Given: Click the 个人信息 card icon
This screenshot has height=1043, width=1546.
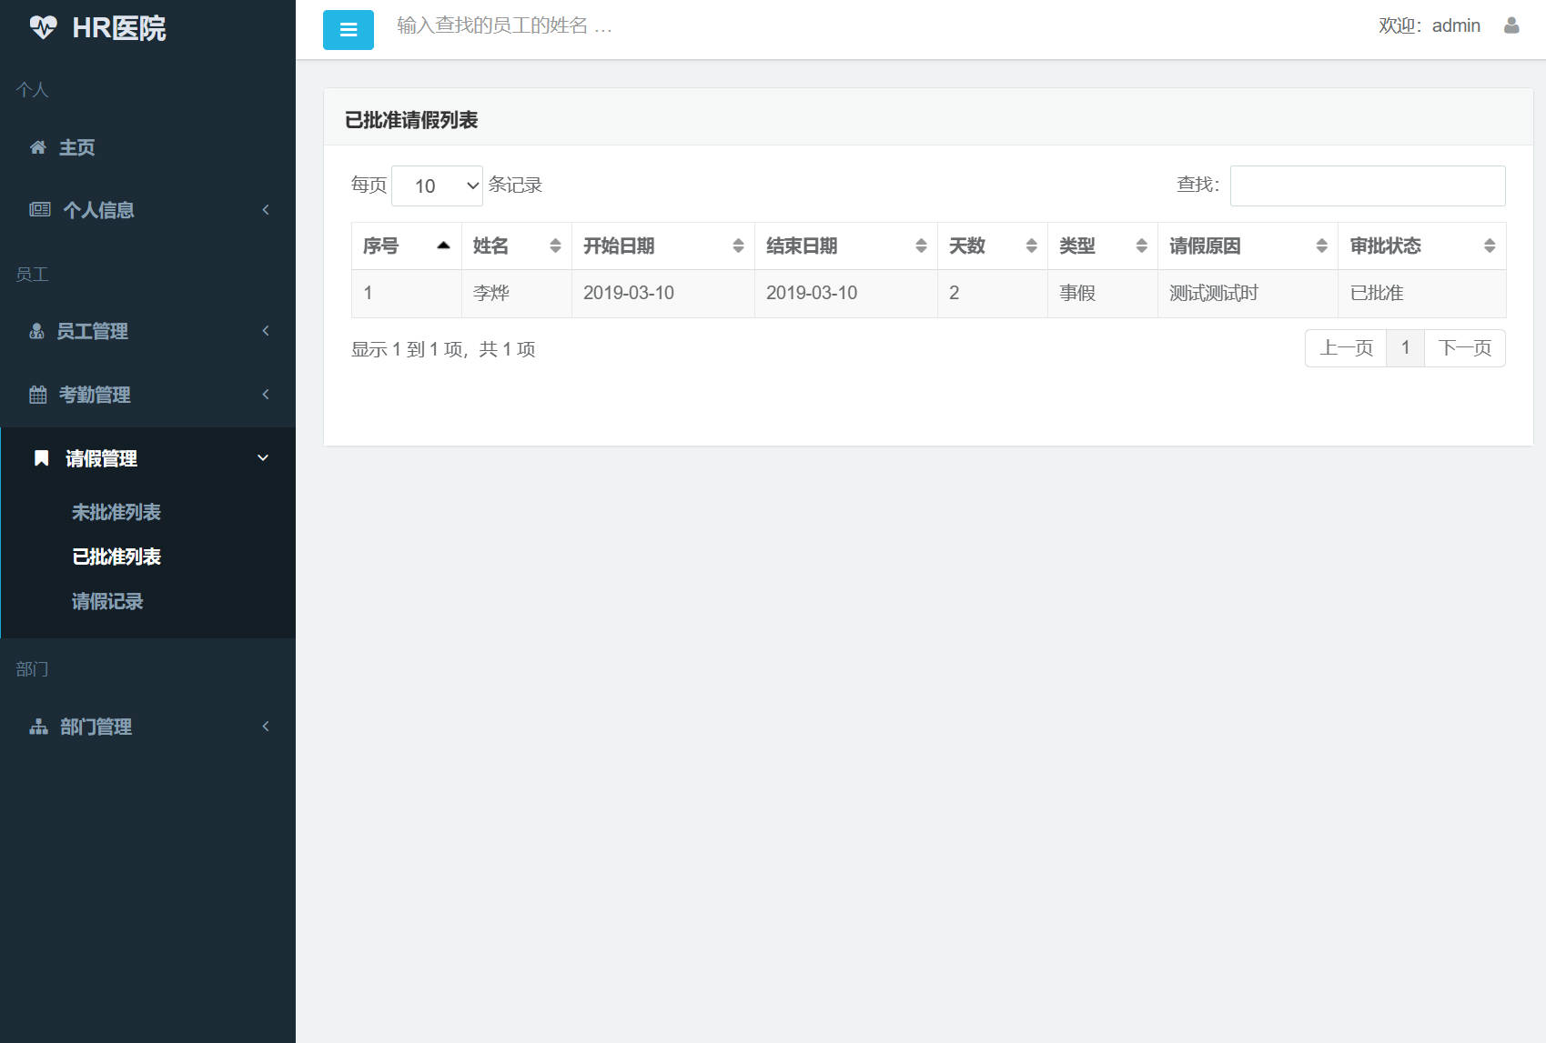Looking at the screenshot, I should [39, 209].
